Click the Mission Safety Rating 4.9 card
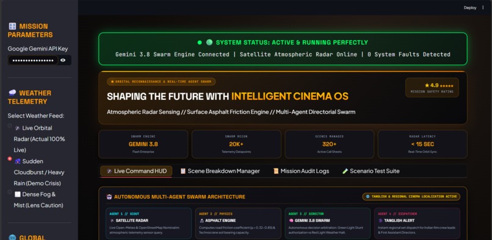Image resolution: width=492 pixels, height=240 pixels. point(432,88)
